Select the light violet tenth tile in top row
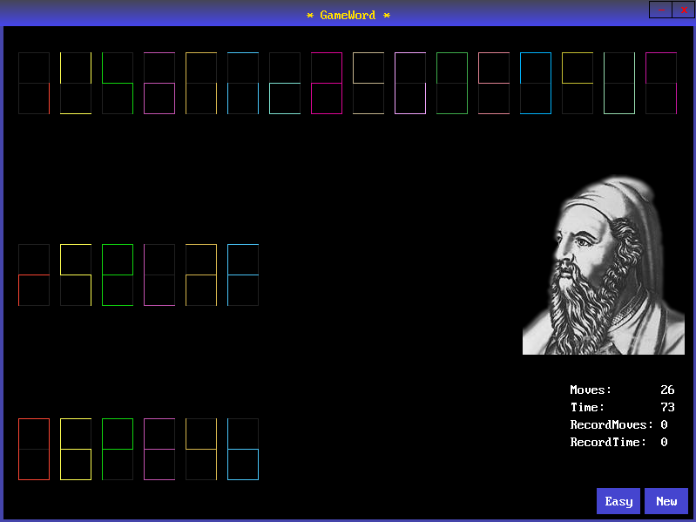Image resolution: width=696 pixels, height=522 pixels. click(x=410, y=83)
